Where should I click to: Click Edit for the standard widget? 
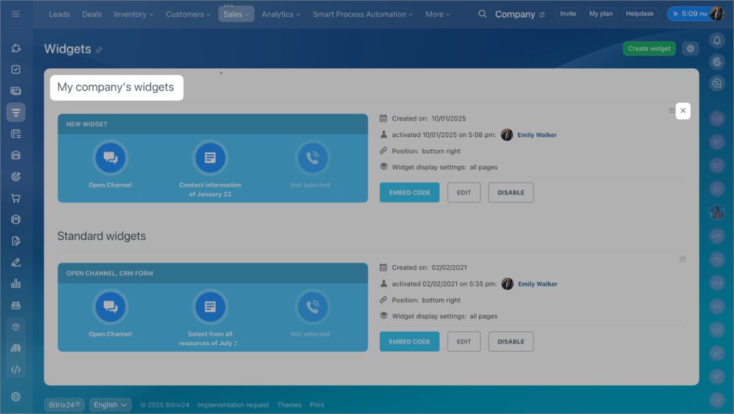(464, 341)
